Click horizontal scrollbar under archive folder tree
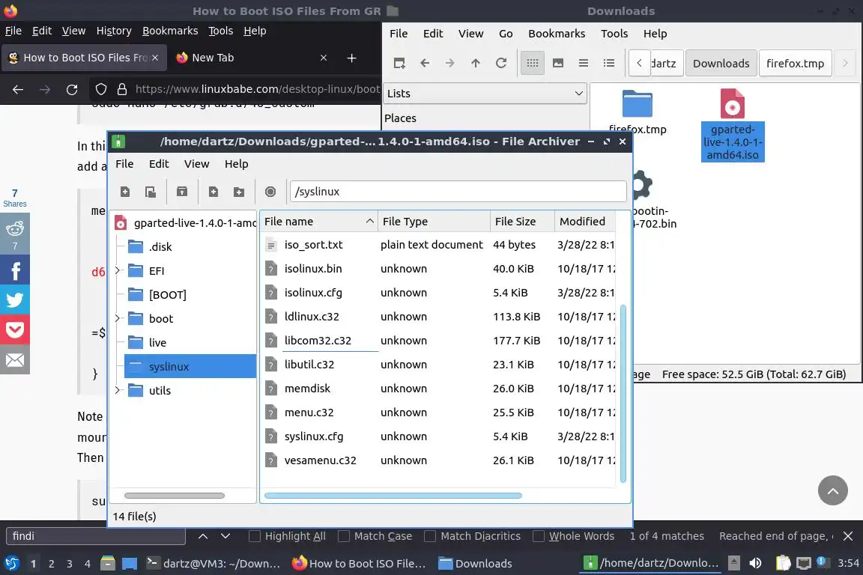This screenshot has height=575, width=863. coord(175,496)
